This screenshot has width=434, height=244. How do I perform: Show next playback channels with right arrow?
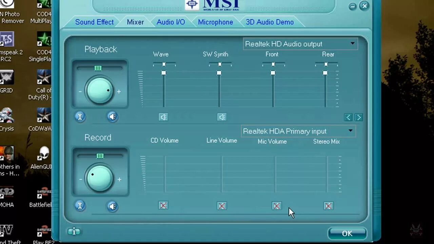tap(359, 117)
